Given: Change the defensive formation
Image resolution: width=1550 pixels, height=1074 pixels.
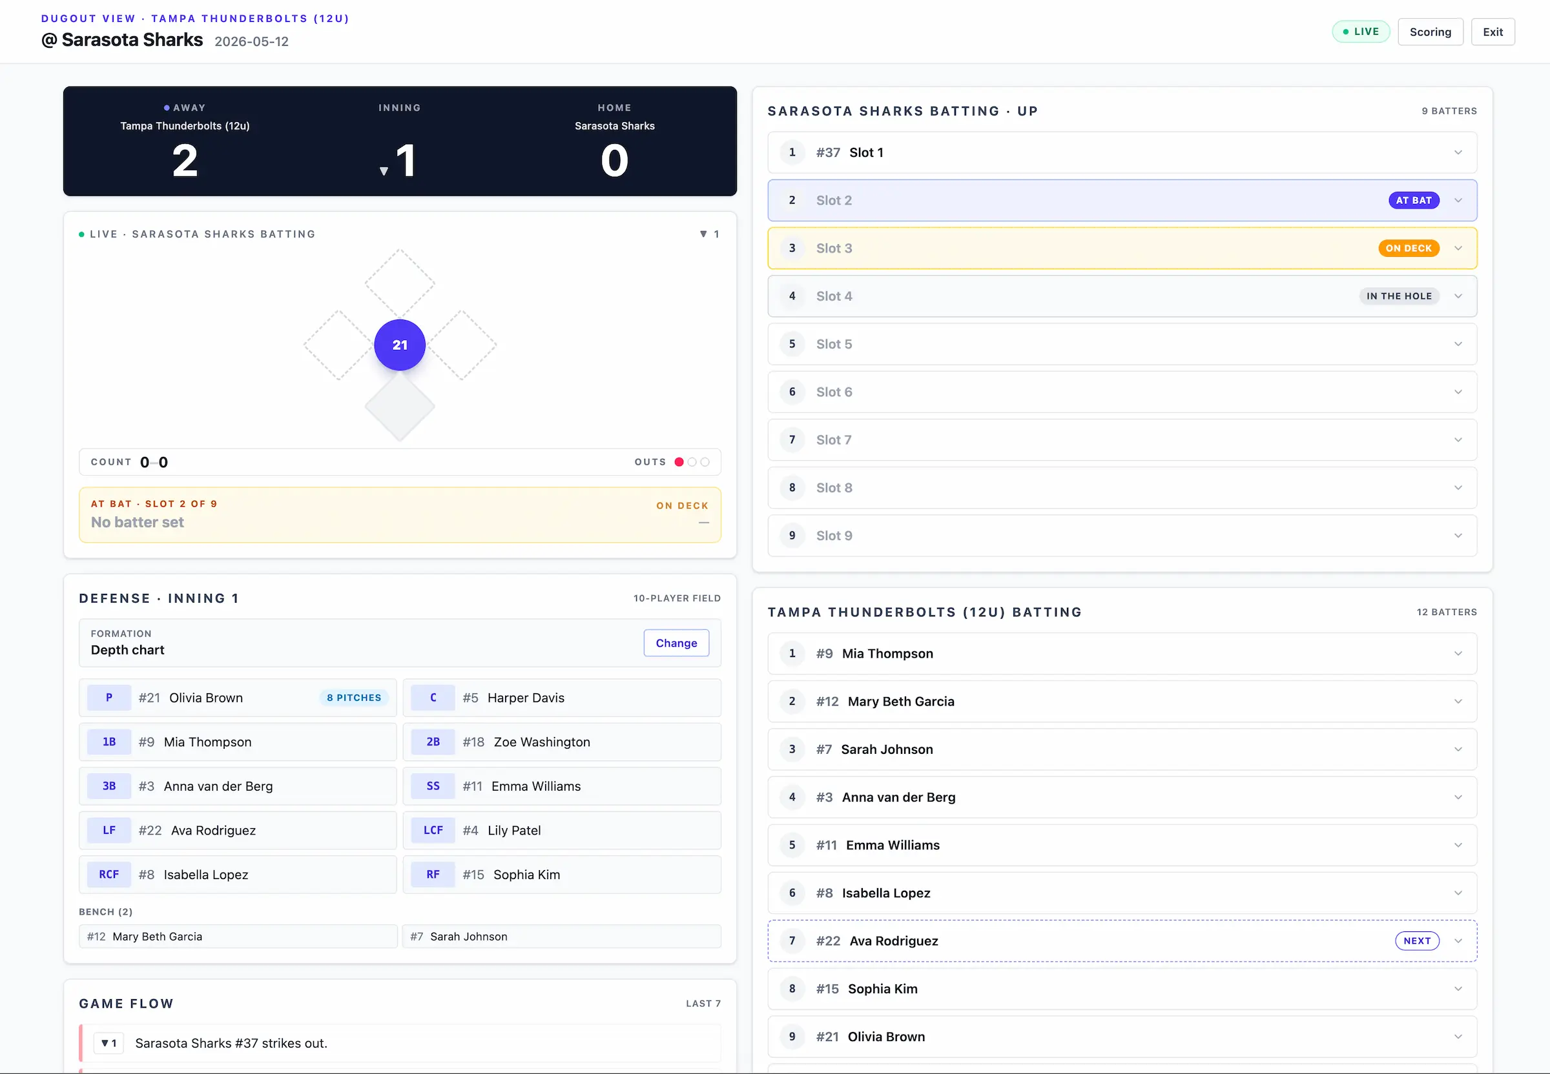Looking at the screenshot, I should 676,643.
